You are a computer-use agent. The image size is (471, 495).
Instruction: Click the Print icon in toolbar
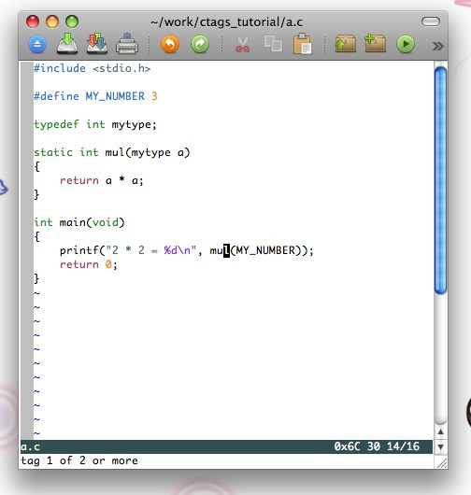tap(127, 44)
